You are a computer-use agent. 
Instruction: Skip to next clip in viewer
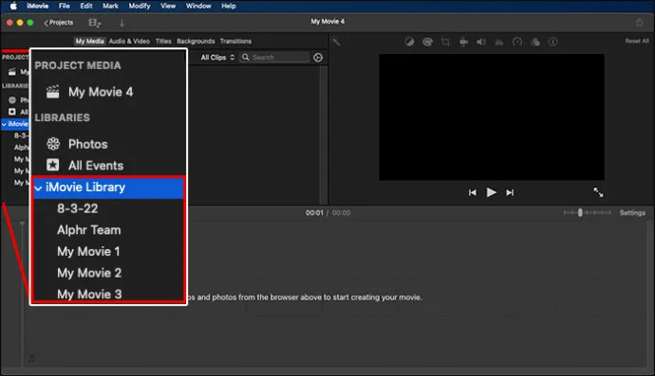pyautogui.click(x=510, y=192)
